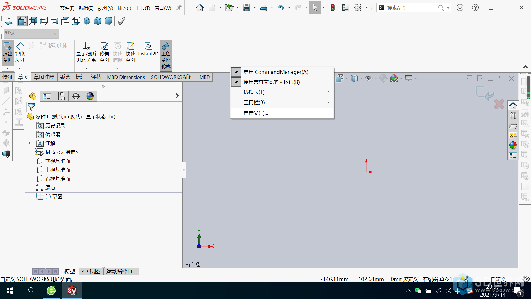Open File Explorer folder in task pane

tap(513, 125)
